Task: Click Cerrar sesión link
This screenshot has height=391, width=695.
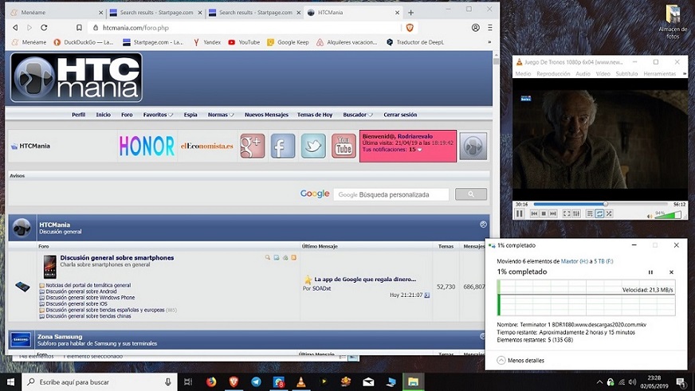Action: [400, 115]
